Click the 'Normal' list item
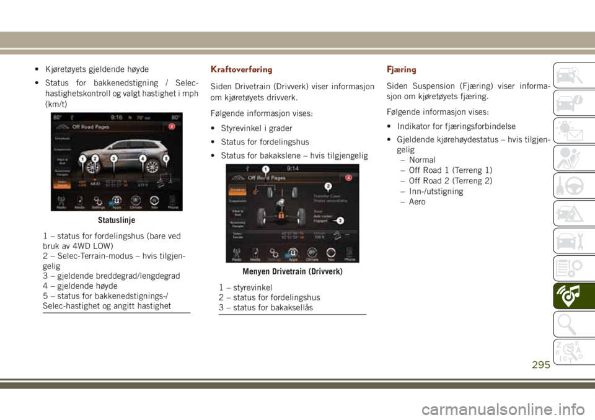The width and height of the screenshot is (595, 420). pyautogui.click(x=422, y=160)
